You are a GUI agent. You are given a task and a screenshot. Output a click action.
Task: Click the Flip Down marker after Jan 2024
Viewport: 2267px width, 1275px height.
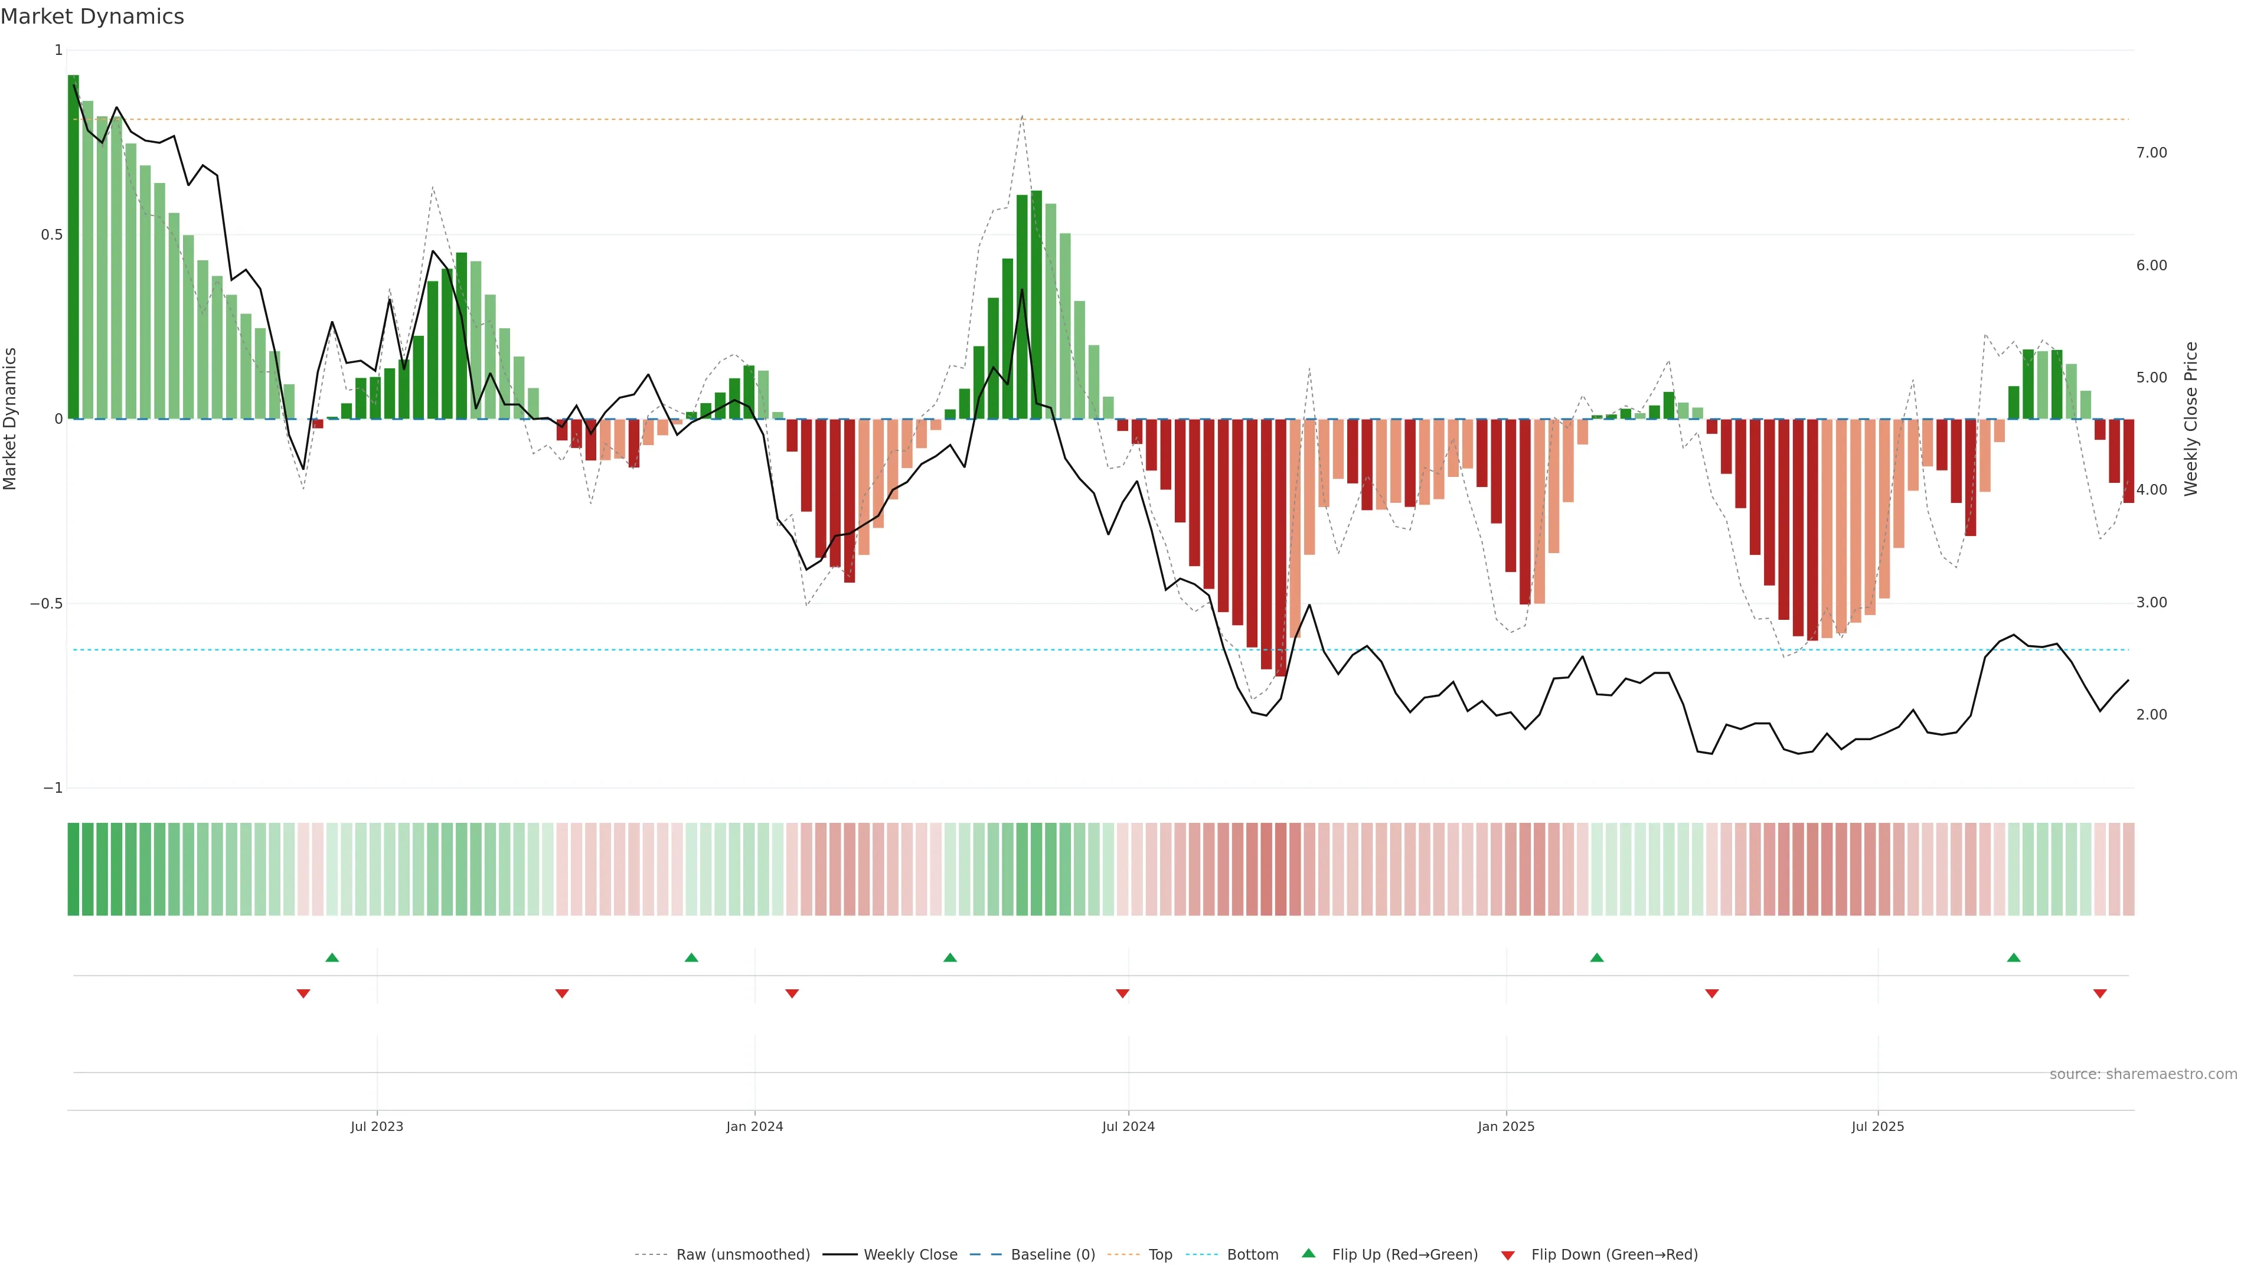[x=791, y=993]
